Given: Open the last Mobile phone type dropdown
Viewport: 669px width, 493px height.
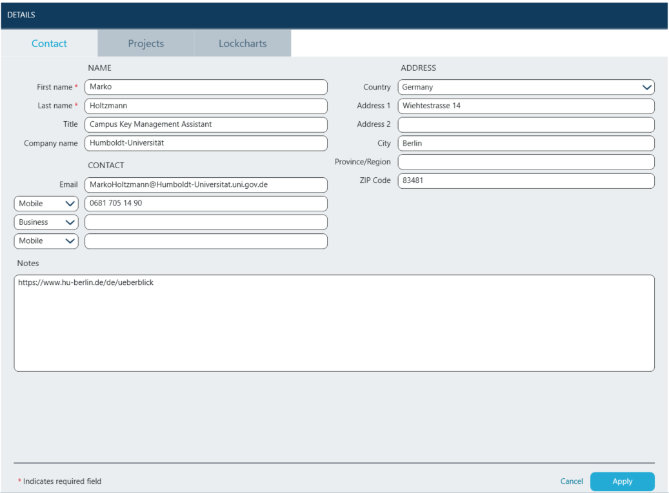Looking at the screenshot, I should [46, 241].
